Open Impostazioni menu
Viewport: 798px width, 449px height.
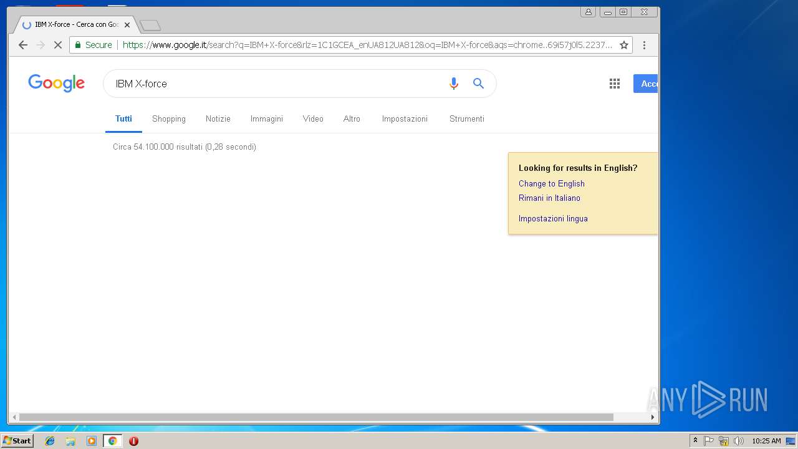tap(405, 118)
